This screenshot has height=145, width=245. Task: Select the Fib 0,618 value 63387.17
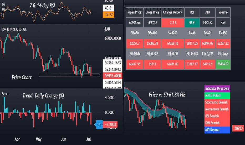pos(192,64)
